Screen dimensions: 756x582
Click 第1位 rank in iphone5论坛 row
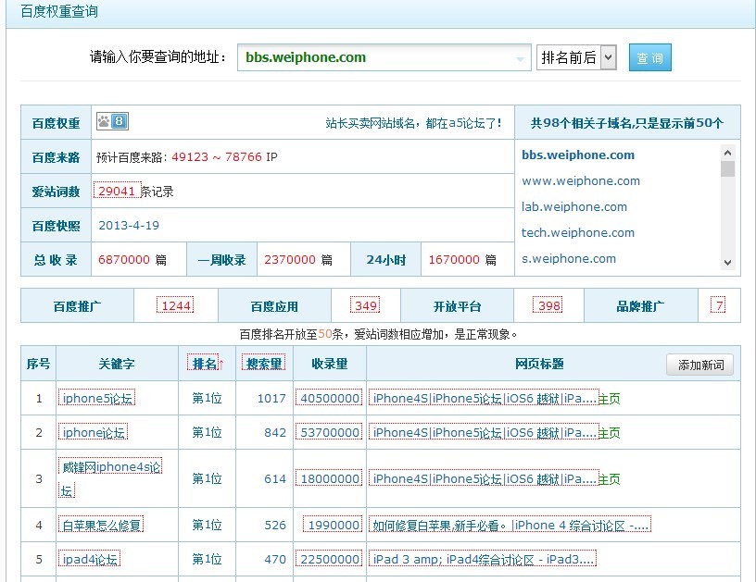[x=207, y=398]
